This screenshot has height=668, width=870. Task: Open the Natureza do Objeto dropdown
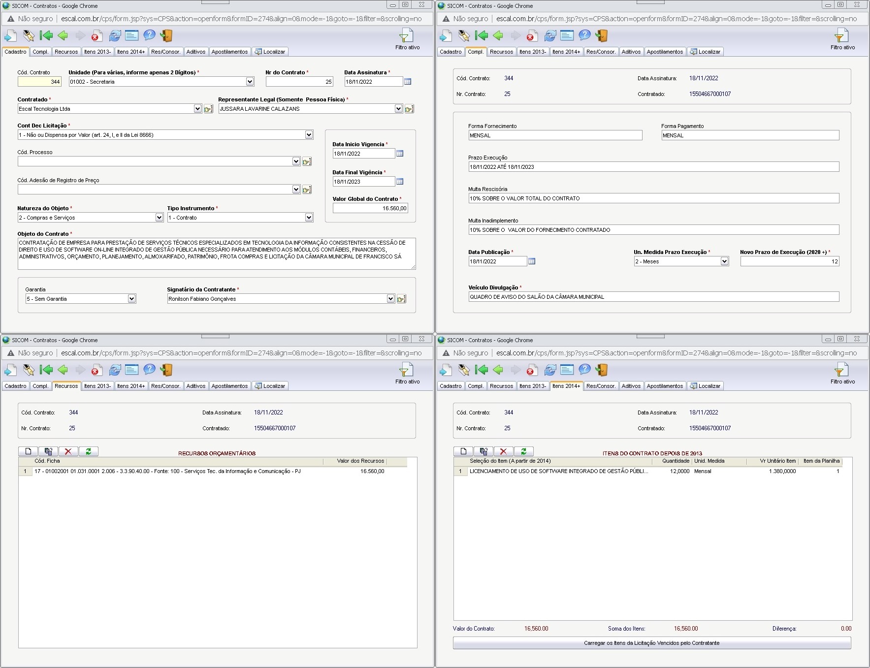159,218
